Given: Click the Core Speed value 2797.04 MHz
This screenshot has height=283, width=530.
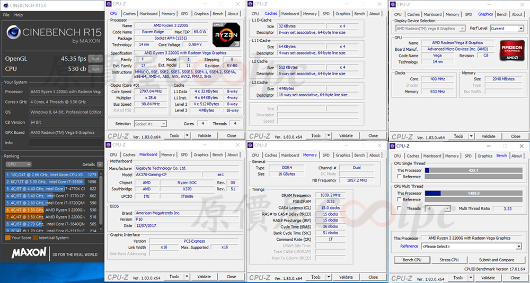Looking at the screenshot, I should point(151,92).
